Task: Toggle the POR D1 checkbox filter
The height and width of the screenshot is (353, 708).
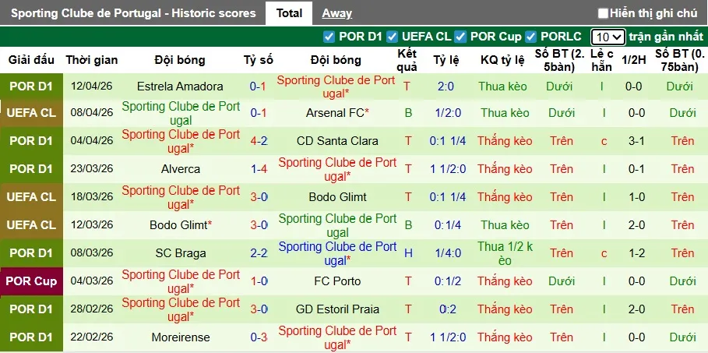Action: pos(329,37)
